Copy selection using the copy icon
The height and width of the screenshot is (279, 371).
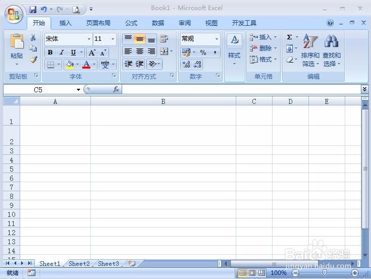point(33,48)
